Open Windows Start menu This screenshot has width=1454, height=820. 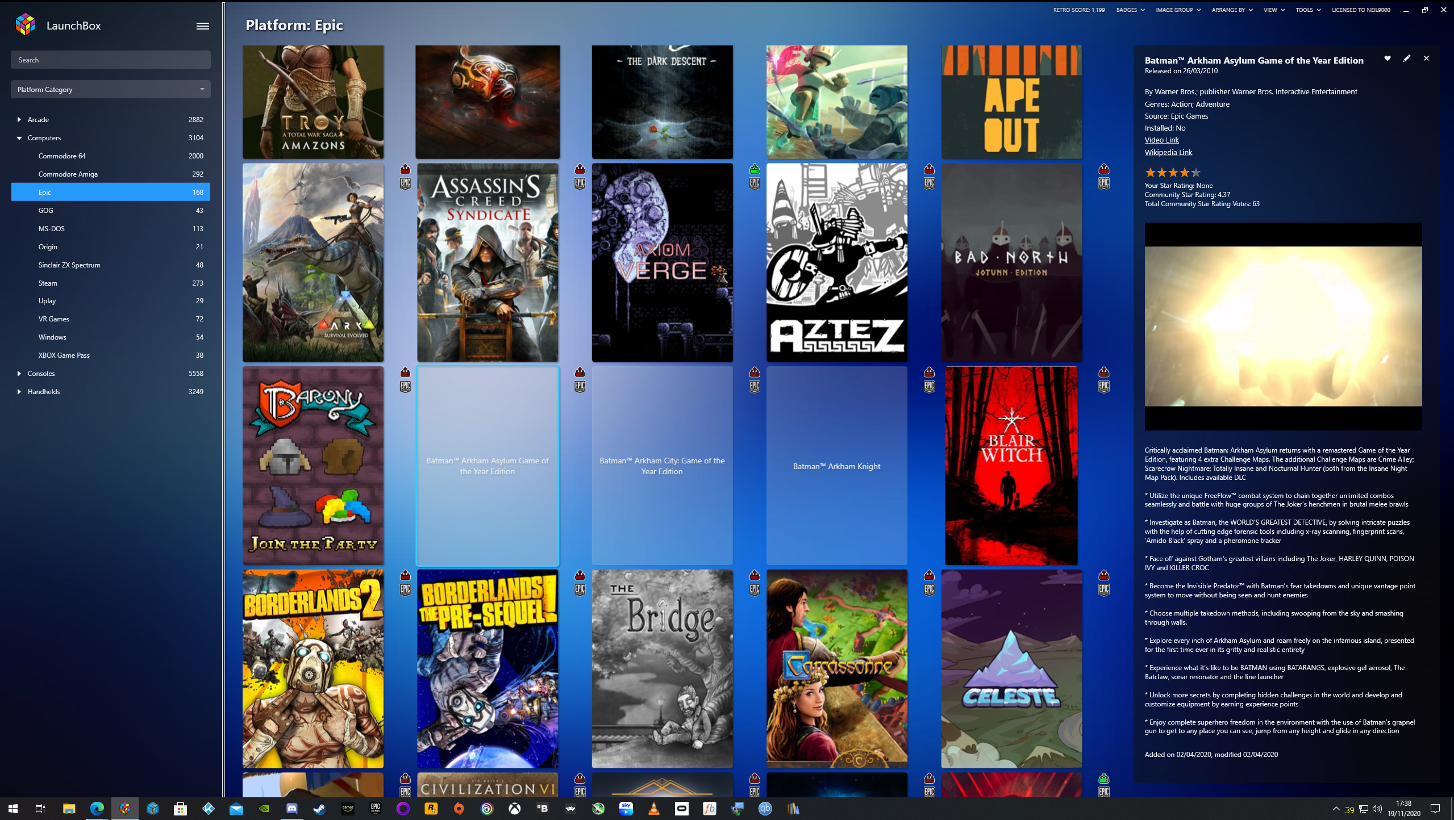click(x=13, y=809)
